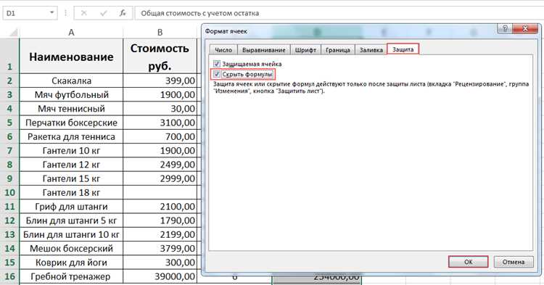Click the Мяч футбольный cell
544x285 pixels.
[x=71, y=95]
